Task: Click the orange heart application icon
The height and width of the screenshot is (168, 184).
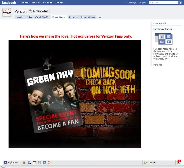Action: coord(49,162)
